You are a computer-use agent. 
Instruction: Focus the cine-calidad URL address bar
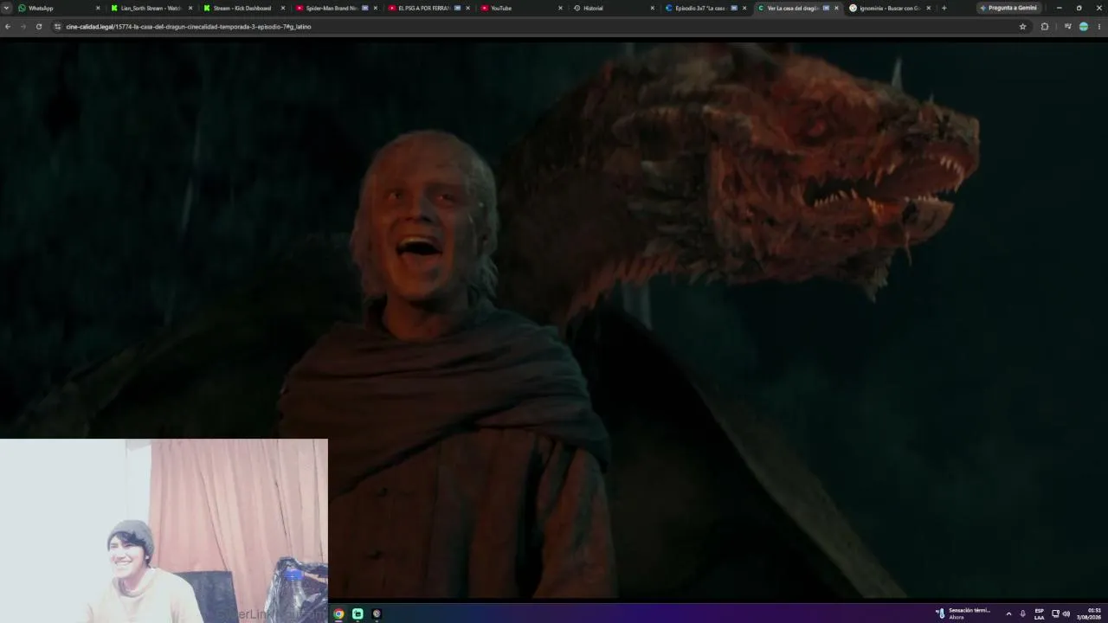click(x=537, y=27)
